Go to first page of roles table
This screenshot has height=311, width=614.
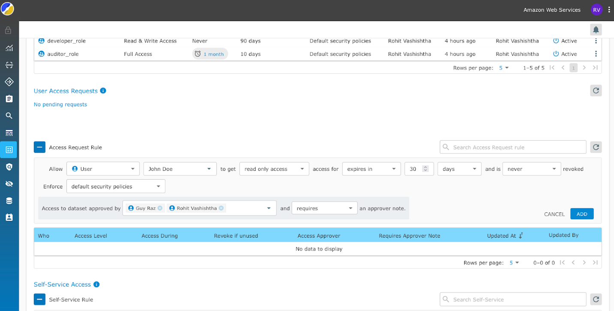(x=552, y=68)
